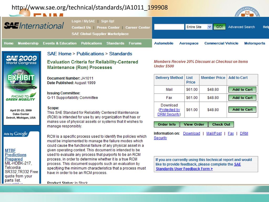Open the Standards menu item
The width and height of the screenshot is (269, 202).
pos(115,43)
